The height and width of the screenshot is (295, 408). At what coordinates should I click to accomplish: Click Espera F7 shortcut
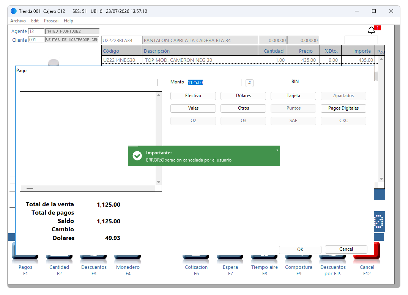coord(230,270)
